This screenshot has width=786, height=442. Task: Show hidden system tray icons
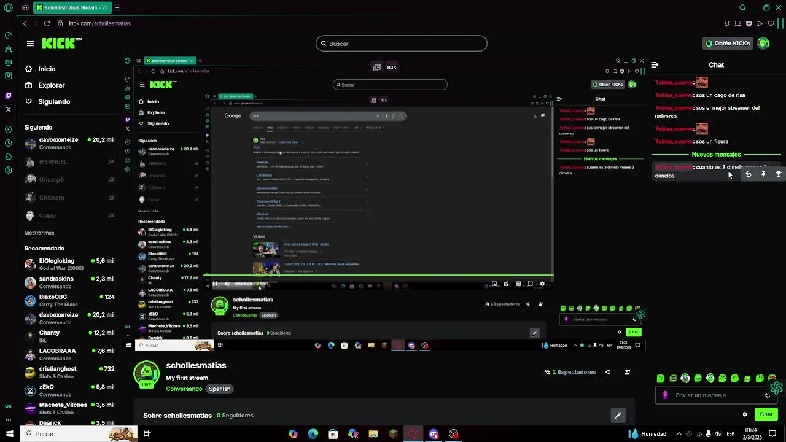click(678, 434)
